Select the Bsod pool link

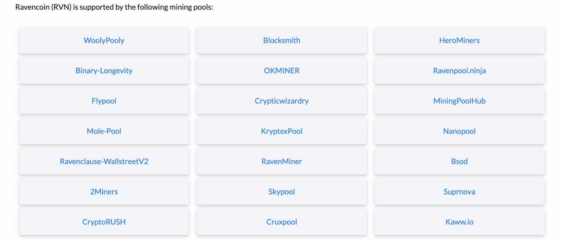coord(459,161)
